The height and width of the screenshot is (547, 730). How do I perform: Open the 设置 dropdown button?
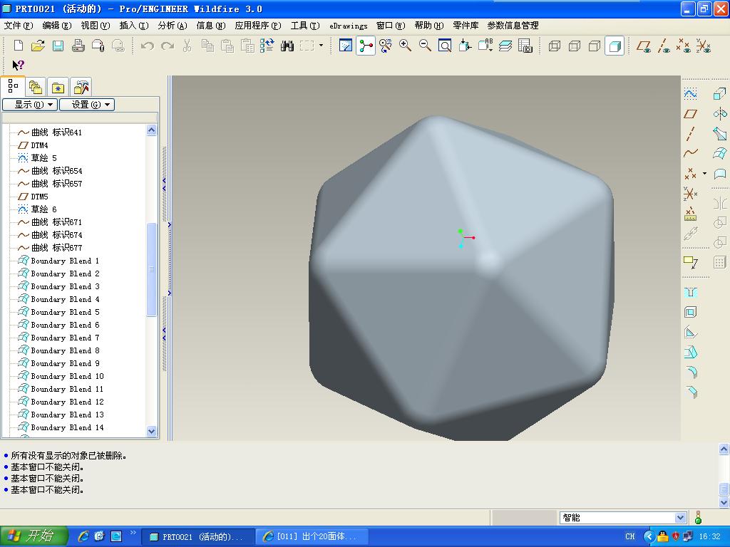tap(86, 105)
